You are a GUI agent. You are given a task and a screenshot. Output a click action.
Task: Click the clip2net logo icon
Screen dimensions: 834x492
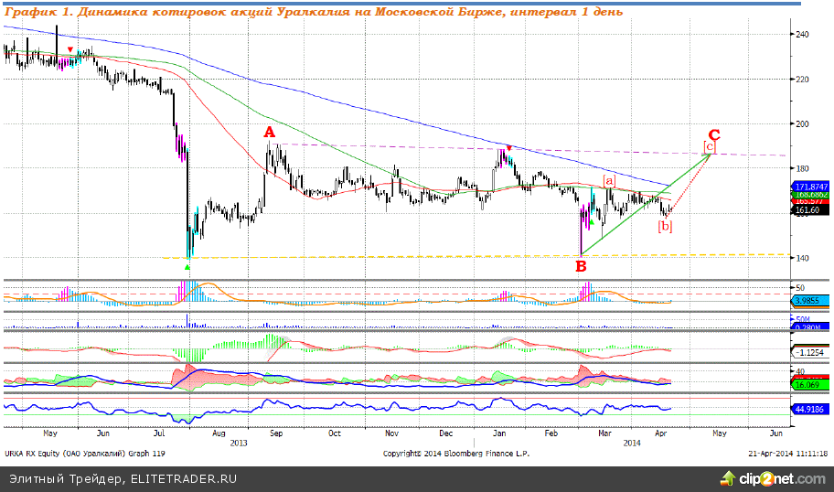728,478
